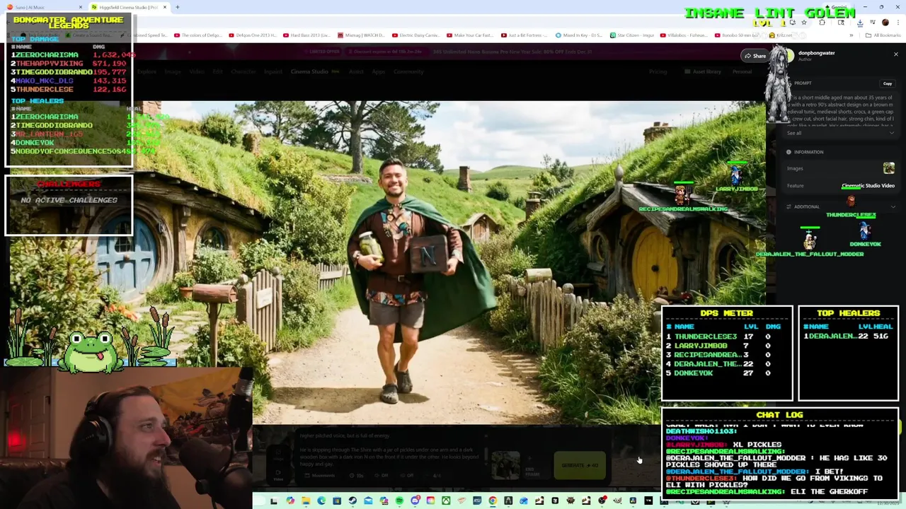Open Microsoft Store from the taskbar

click(x=337, y=501)
